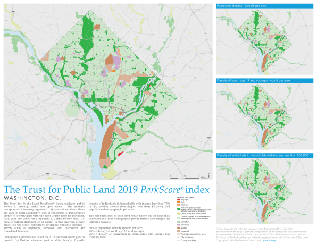
Task: Click the north arrow on the main map
Action: pos(209,176)
